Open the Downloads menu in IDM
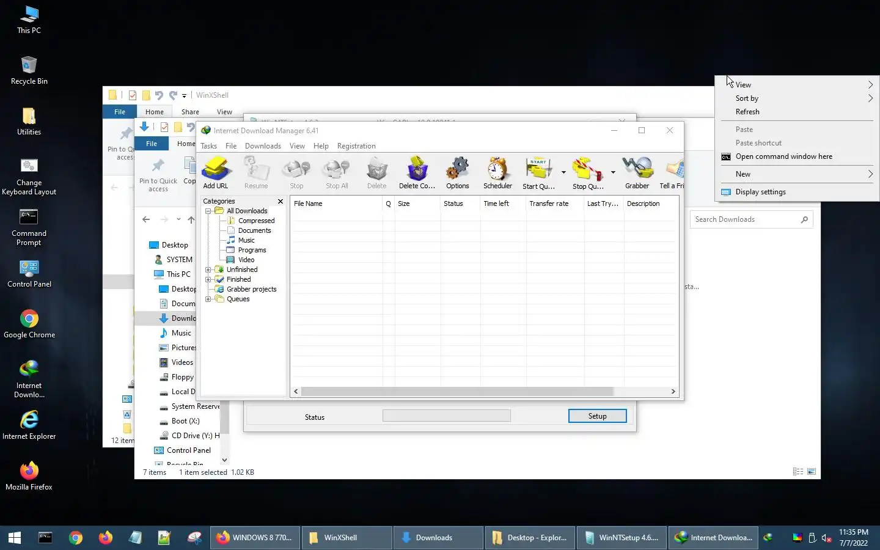Viewport: 880px width, 550px height. click(x=263, y=146)
